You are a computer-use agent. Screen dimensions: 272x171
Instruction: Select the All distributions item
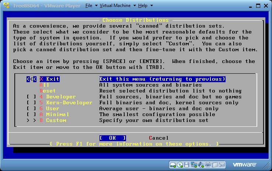[x=44, y=85]
